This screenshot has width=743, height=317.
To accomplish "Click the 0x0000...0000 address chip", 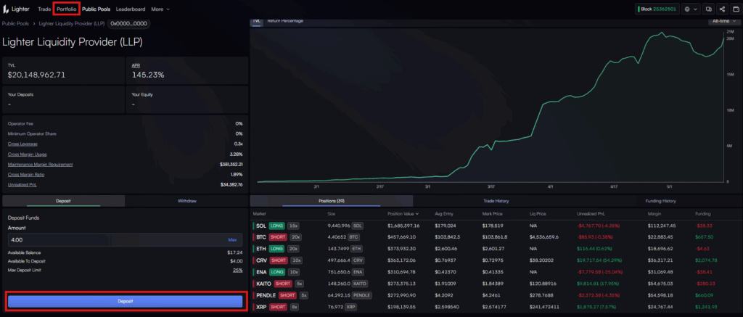I will pos(129,23).
